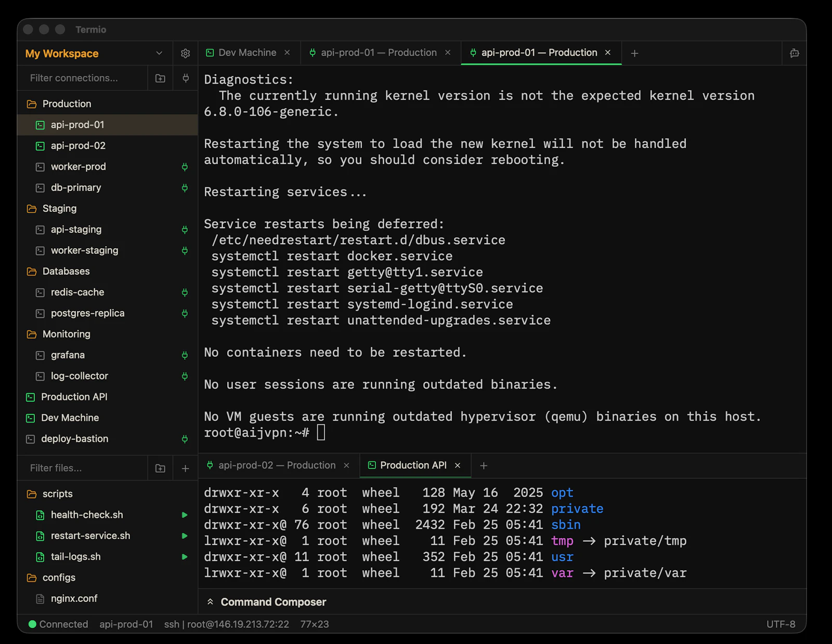The width and height of the screenshot is (832, 644).
Task: Select api-prod-02 connection
Action: tap(108, 146)
